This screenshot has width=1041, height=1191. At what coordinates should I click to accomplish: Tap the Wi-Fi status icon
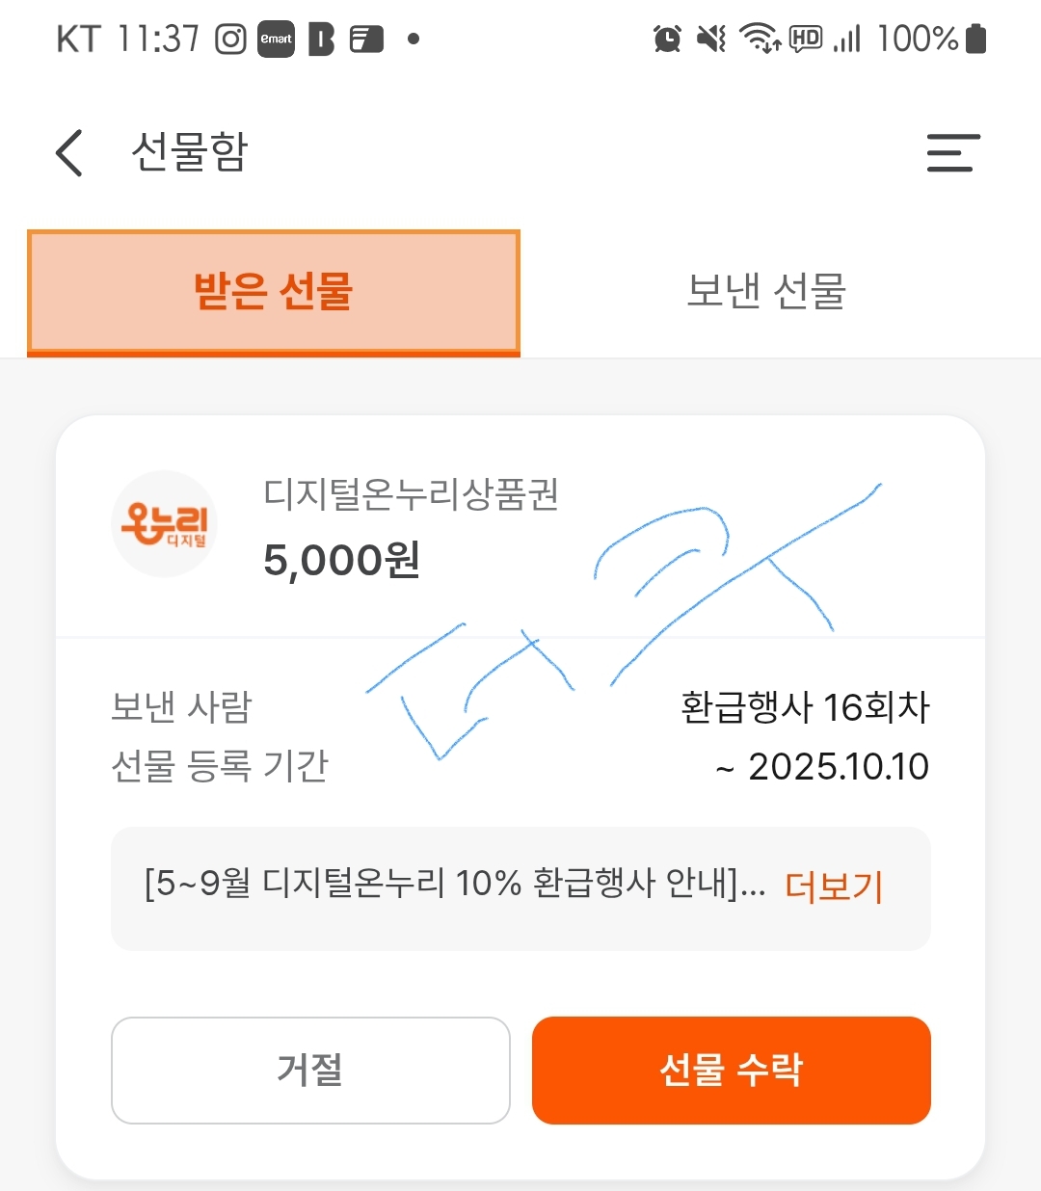(760, 40)
